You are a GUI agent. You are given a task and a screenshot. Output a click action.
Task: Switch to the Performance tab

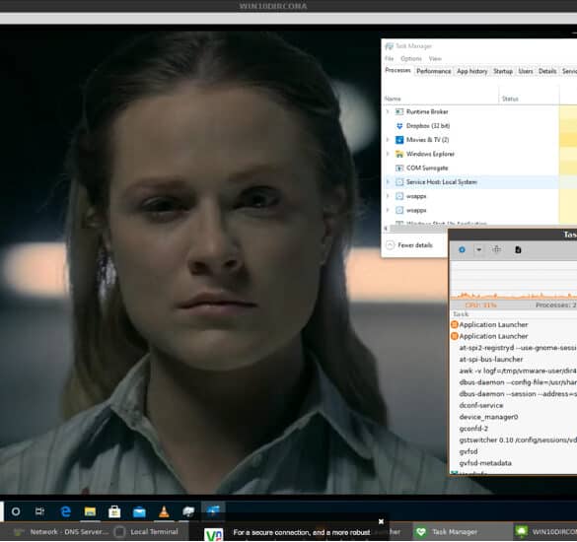(434, 71)
